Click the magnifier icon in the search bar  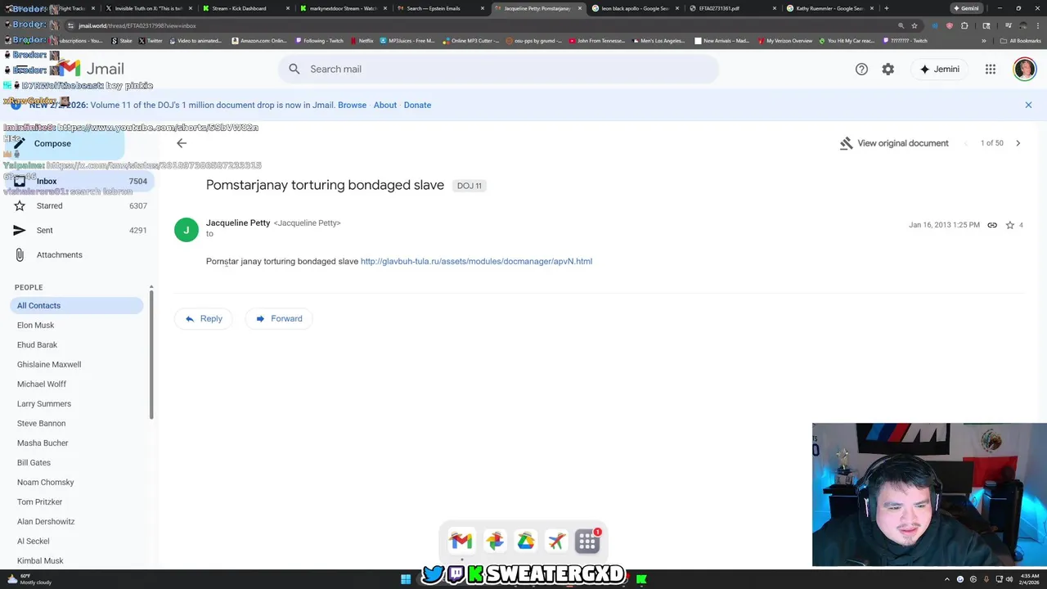click(x=294, y=69)
